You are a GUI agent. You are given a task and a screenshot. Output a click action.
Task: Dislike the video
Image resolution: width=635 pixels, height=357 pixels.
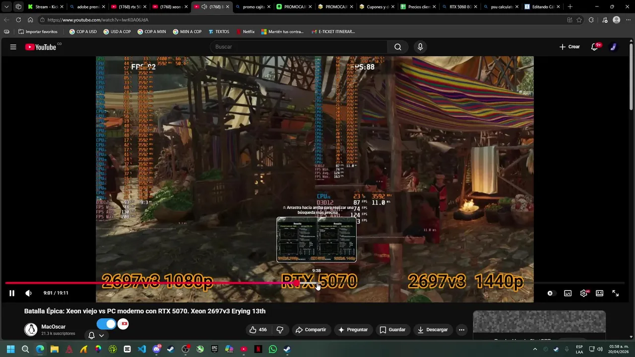click(280, 330)
